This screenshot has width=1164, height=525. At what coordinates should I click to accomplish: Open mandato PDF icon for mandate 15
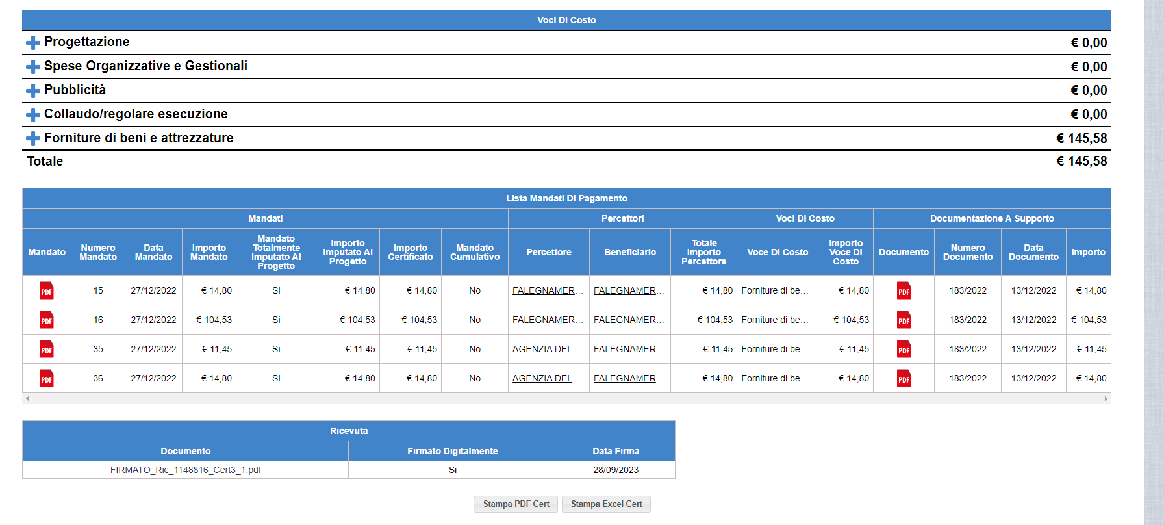47,290
